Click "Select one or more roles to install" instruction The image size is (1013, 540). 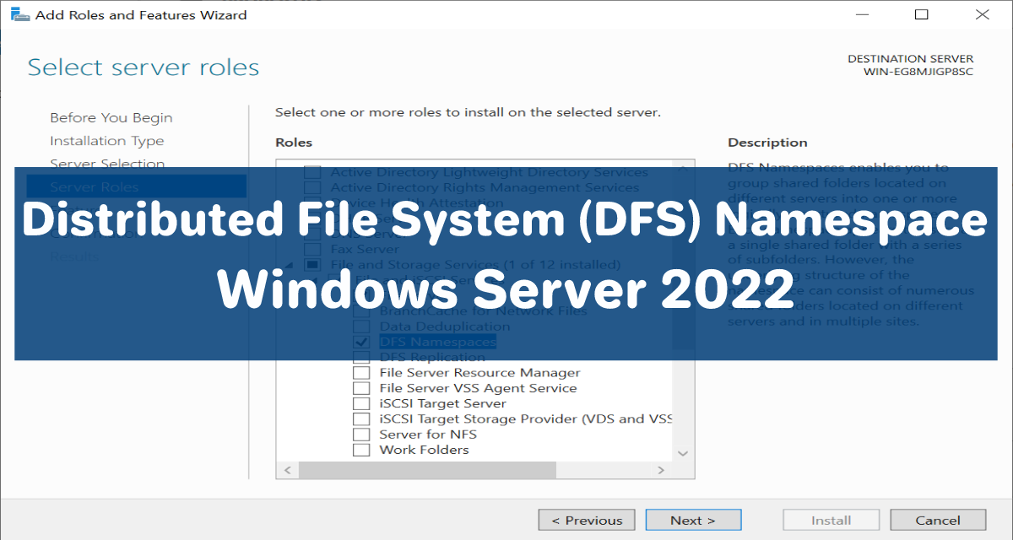pos(468,112)
